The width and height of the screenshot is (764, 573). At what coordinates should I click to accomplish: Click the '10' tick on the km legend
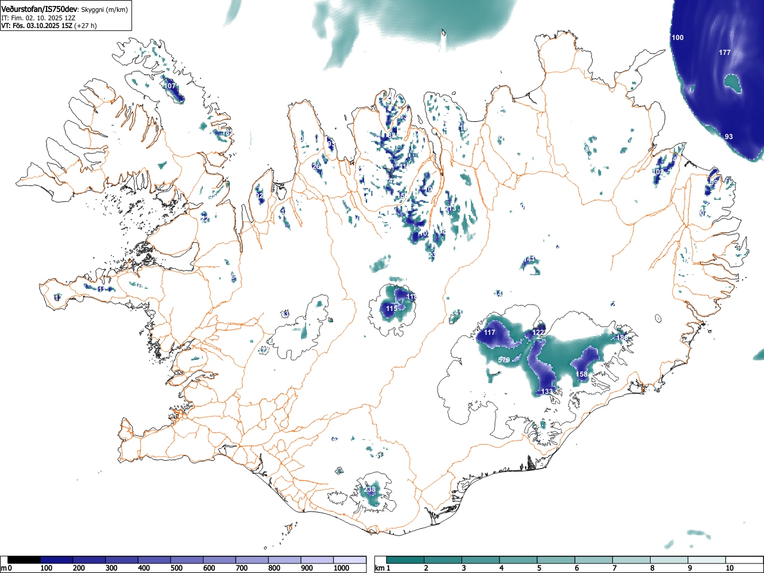729,568
